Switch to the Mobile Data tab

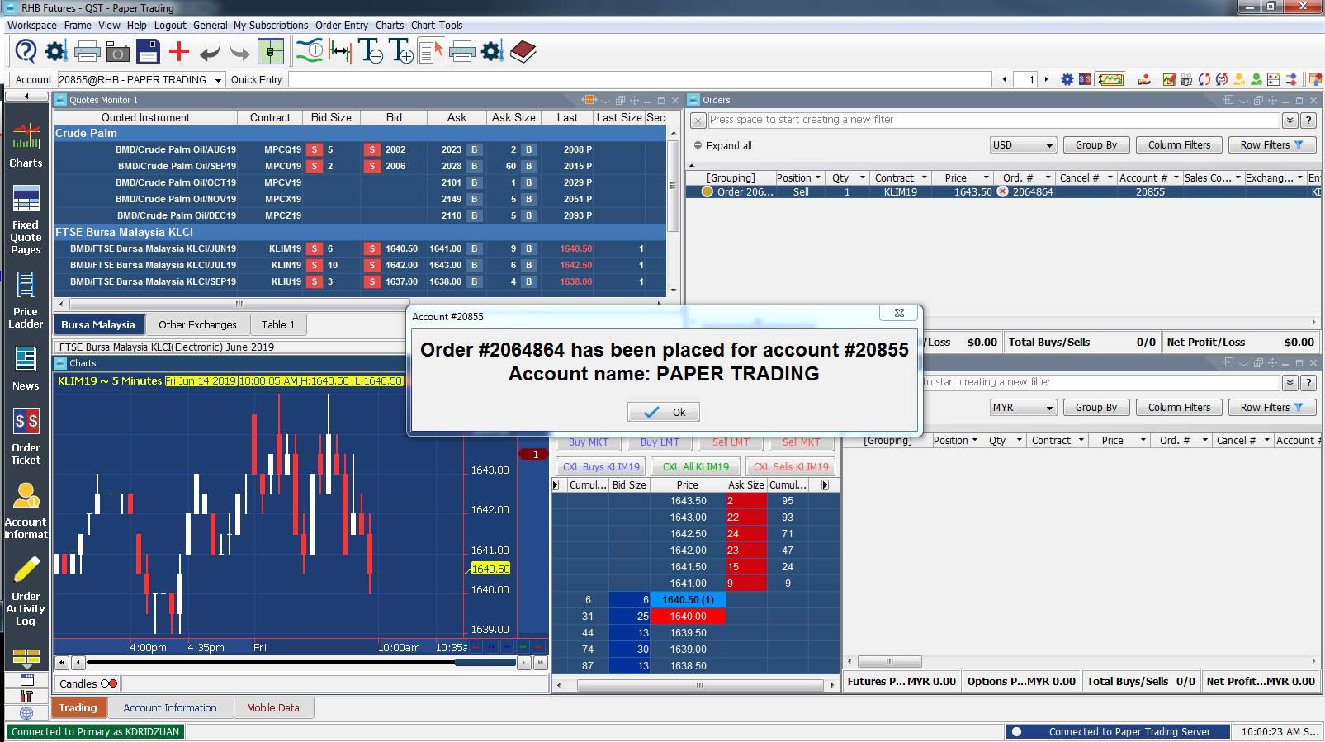pos(272,707)
